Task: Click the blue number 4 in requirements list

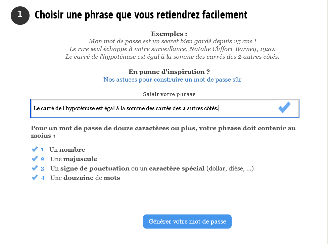Action: (42, 178)
